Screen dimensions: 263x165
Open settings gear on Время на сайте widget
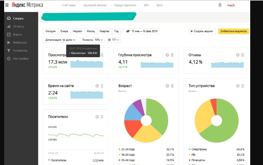point(97,86)
